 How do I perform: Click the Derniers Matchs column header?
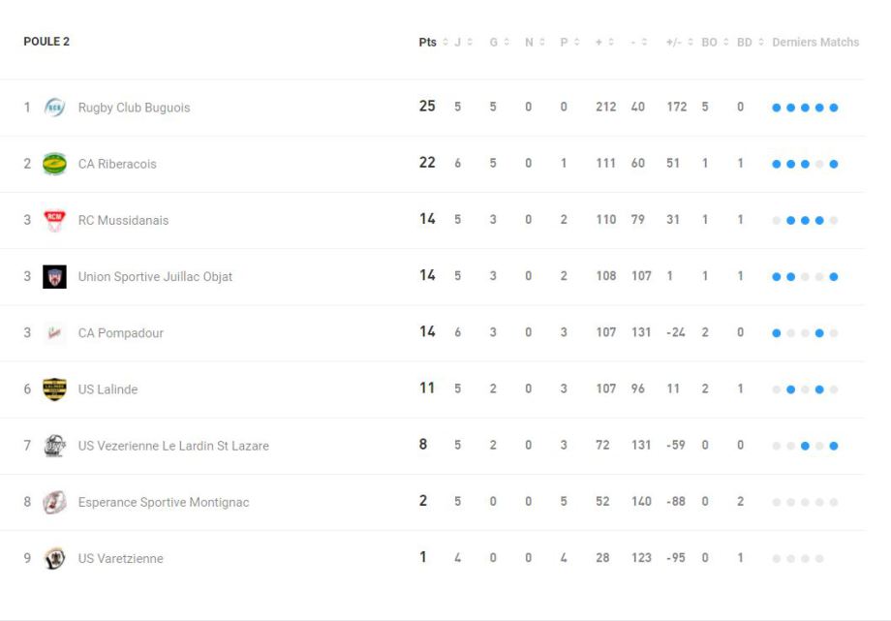pos(815,43)
